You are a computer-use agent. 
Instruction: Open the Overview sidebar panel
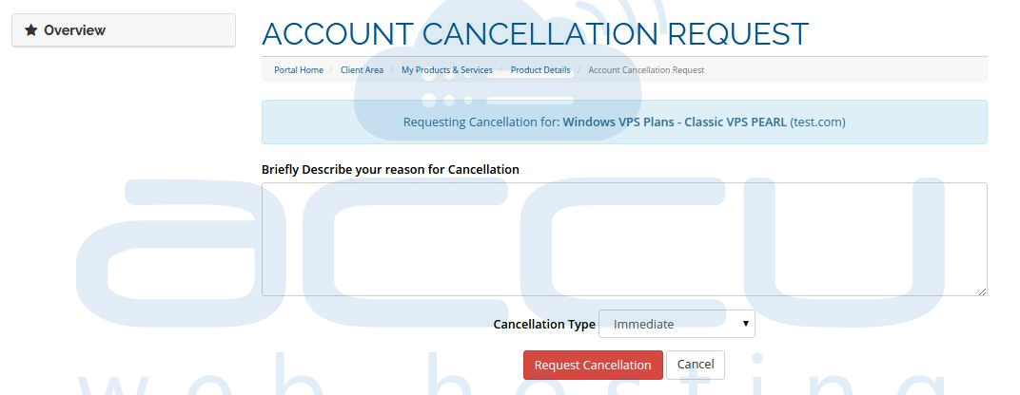(124, 29)
